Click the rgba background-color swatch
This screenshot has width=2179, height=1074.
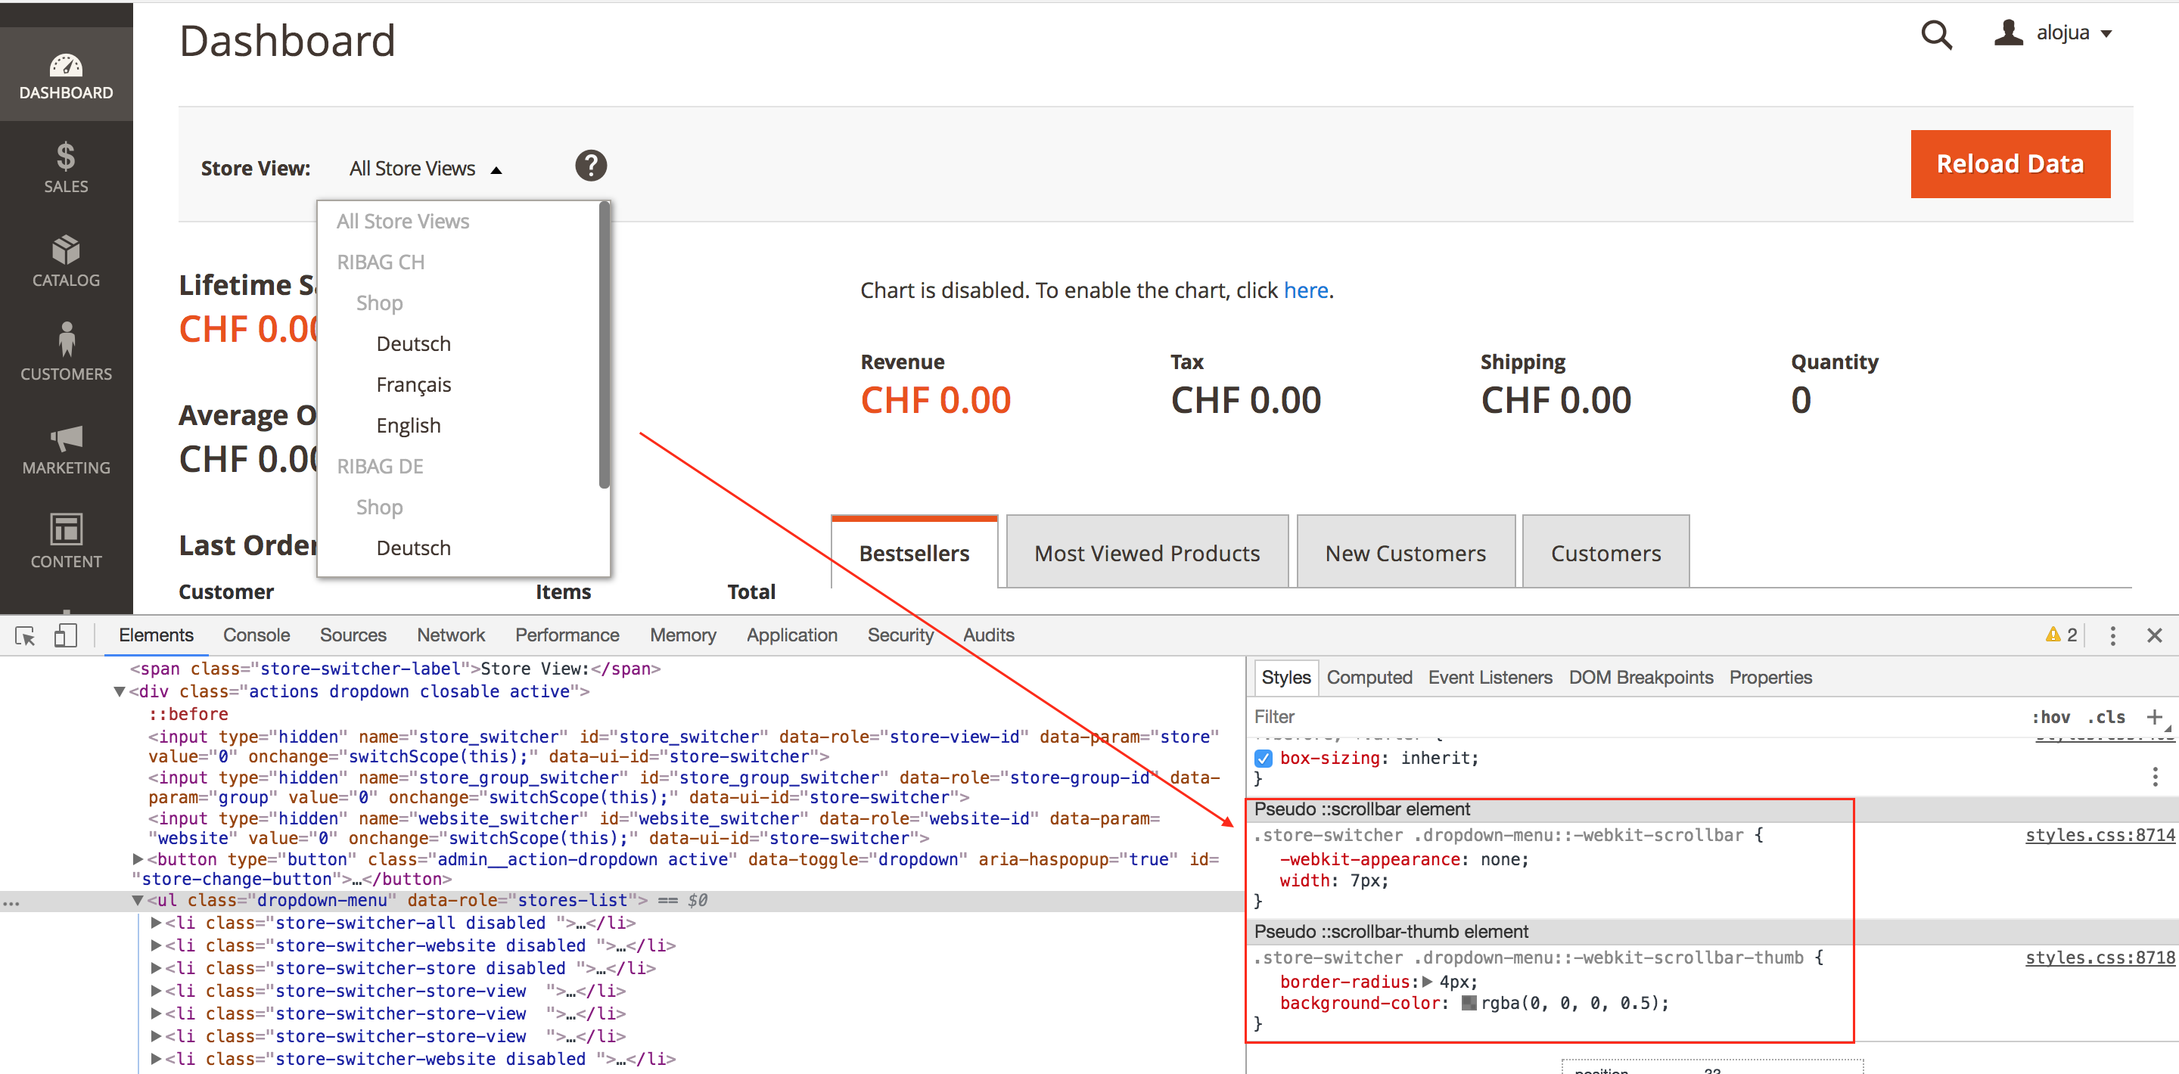[x=1469, y=1003]
